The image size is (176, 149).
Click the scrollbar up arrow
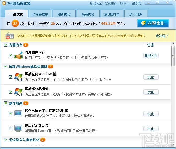pos(173,44)
